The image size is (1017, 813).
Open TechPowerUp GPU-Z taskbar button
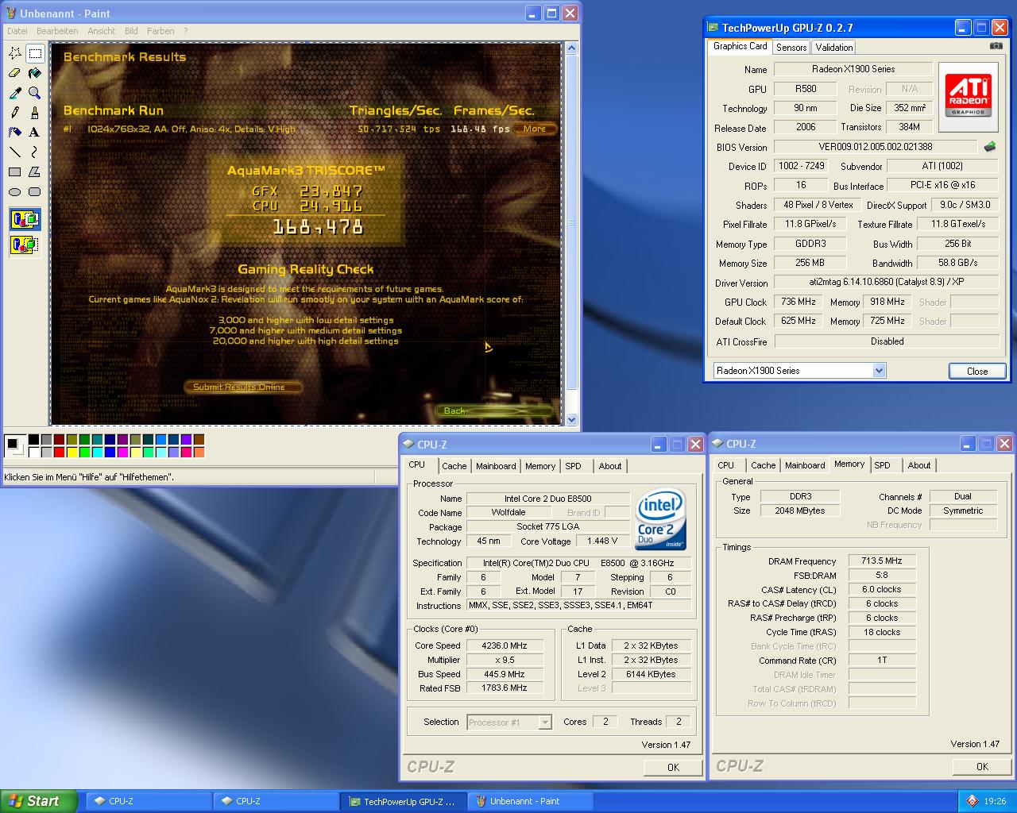click(x=404, y=801)
